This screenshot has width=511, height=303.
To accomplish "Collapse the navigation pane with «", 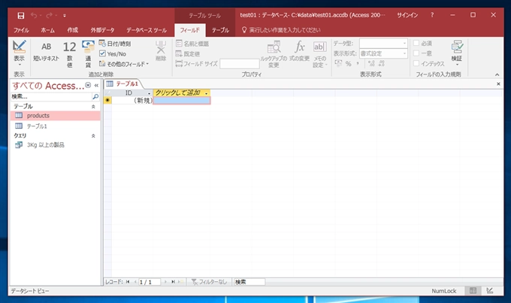I will [x=96, y=86].
